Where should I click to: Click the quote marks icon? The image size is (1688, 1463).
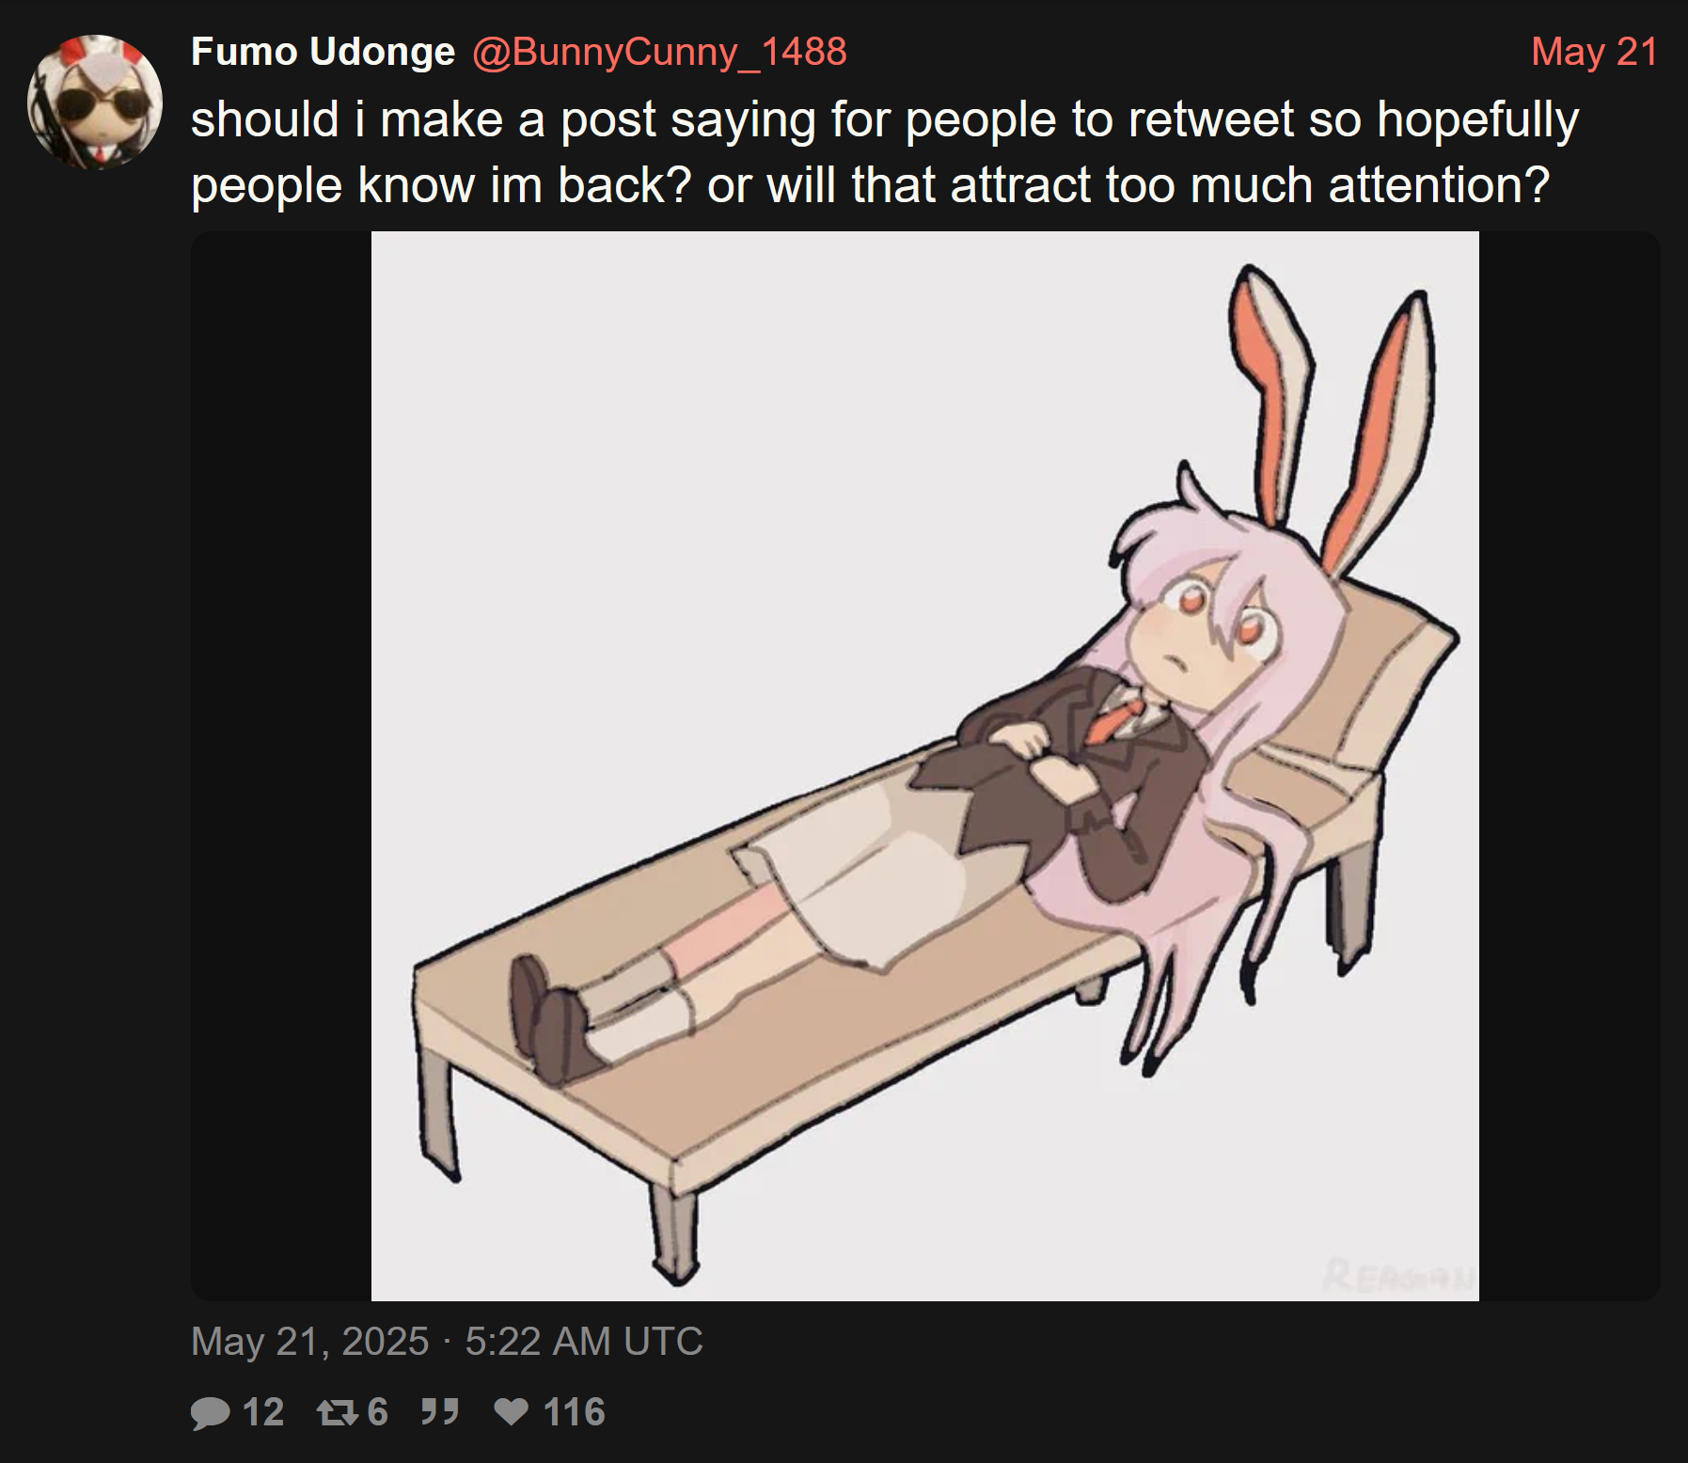(439, 1411)
